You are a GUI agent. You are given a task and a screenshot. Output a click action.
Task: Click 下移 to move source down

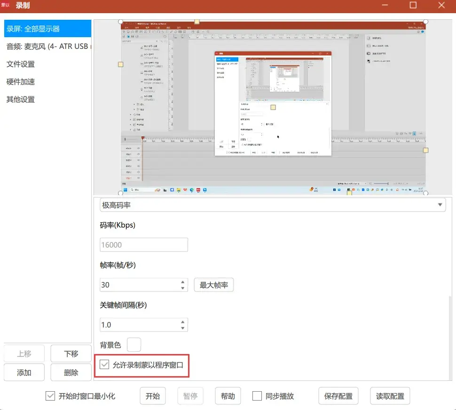click(71, 354)
